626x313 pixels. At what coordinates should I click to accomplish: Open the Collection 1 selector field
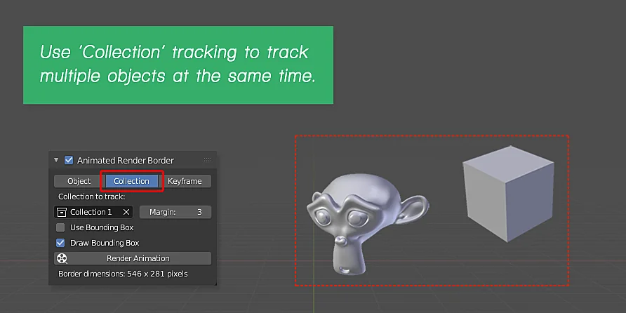point(93,212)
